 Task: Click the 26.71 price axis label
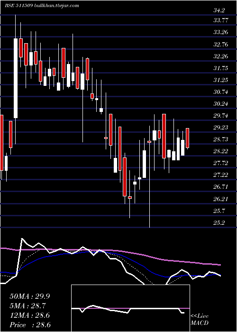221,187
